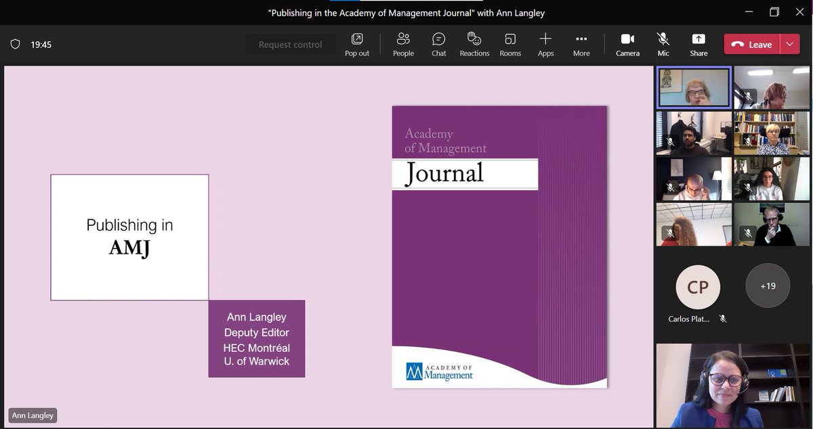Select the video tile of person with curly red hair
813x429 pixels.
coord(694,224)
